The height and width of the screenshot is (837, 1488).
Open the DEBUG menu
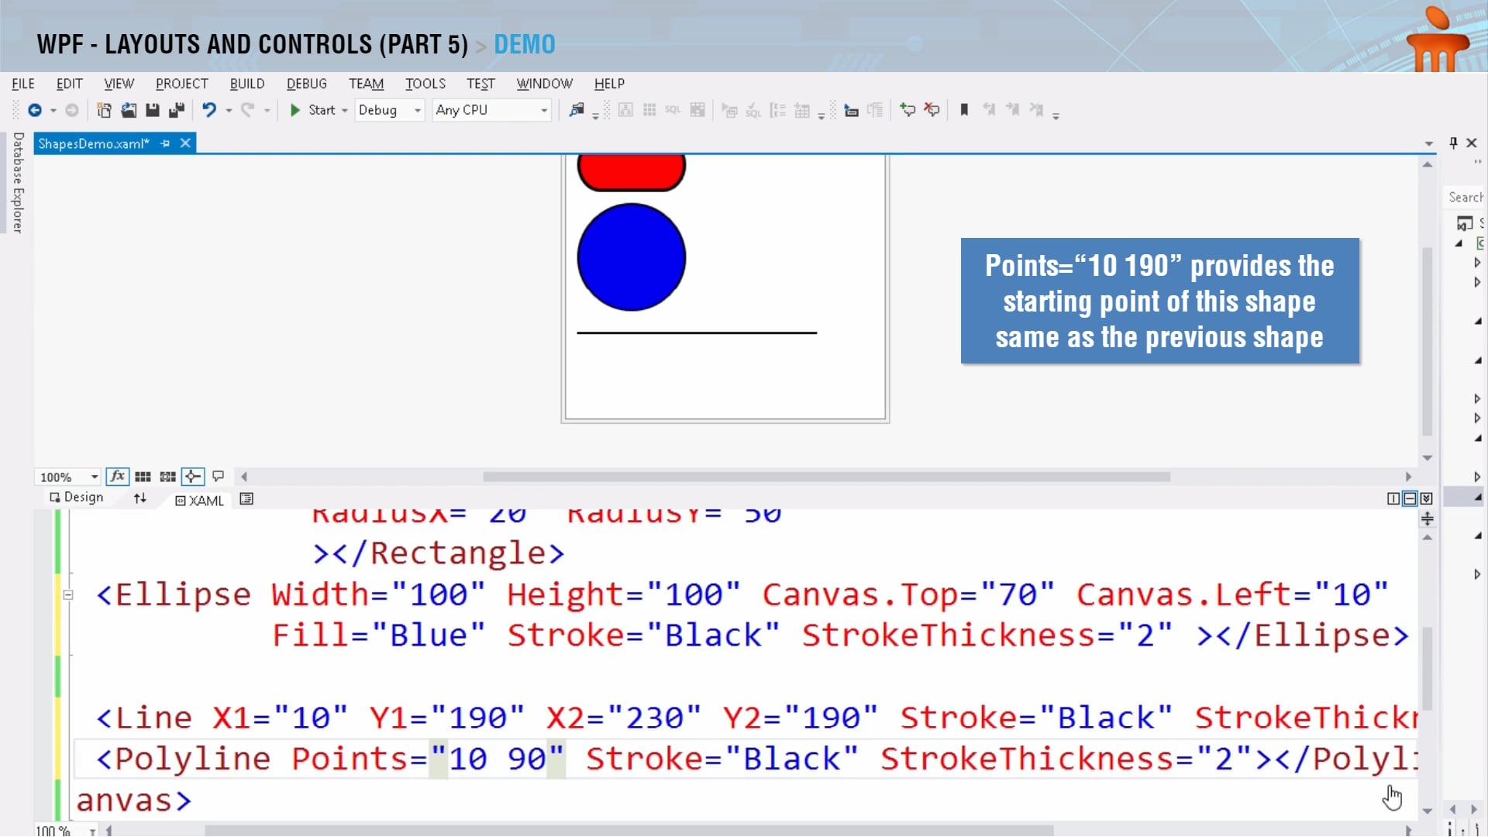pos(306,84)
